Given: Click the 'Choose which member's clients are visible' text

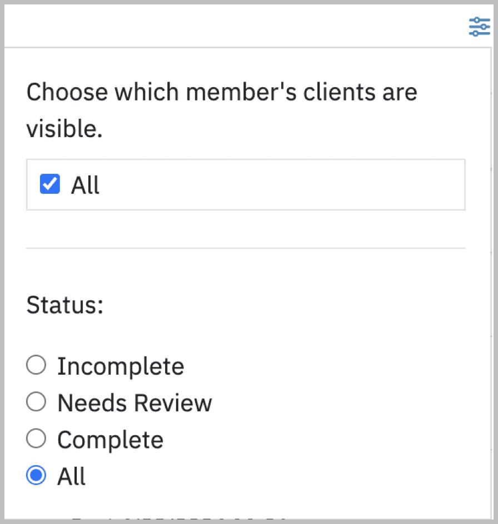Looking at the screenshot, I should point(222,110).
